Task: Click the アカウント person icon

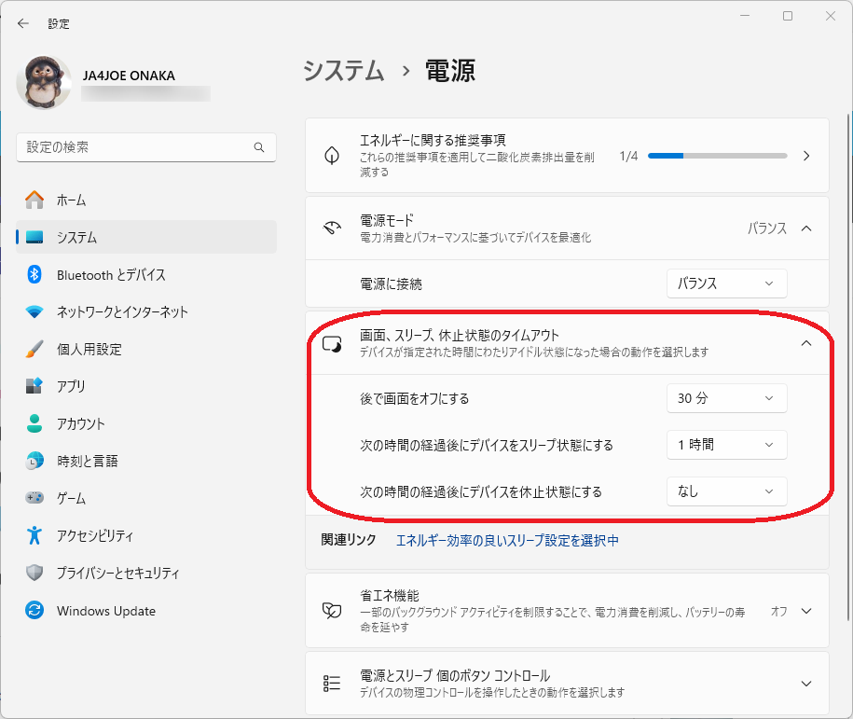Action: 34,423
